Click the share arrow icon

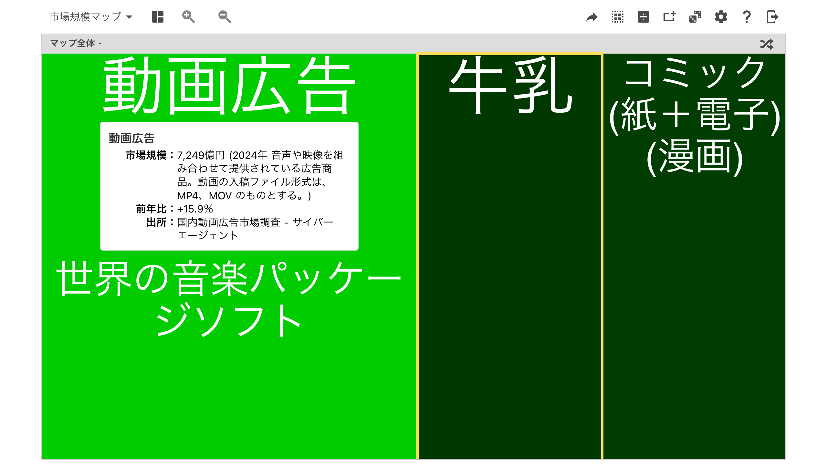coord(592,17)
